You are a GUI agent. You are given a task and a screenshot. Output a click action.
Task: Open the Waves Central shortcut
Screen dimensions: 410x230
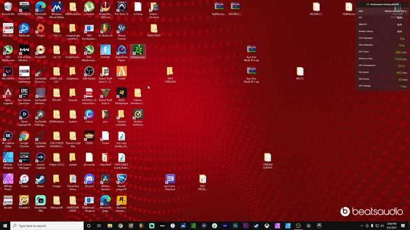(x=122, y=31)
